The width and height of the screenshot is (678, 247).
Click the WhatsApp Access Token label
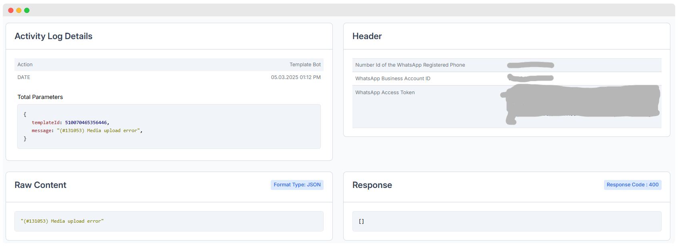(x=385, y=93)
